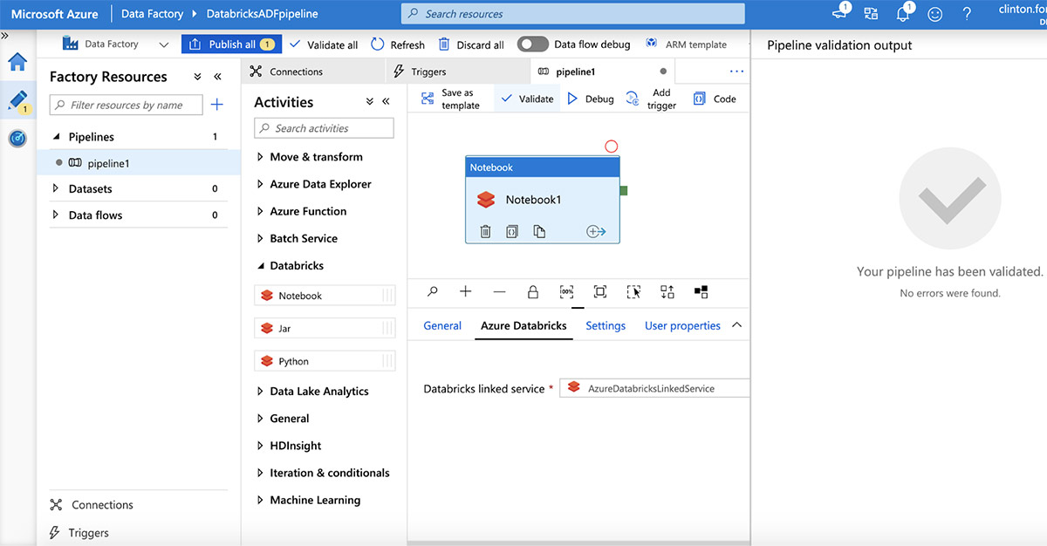The height and width of the screenshot is (546, 1047).
Task: Go to Home icon in left sidebar
Action: pos(17,62)
